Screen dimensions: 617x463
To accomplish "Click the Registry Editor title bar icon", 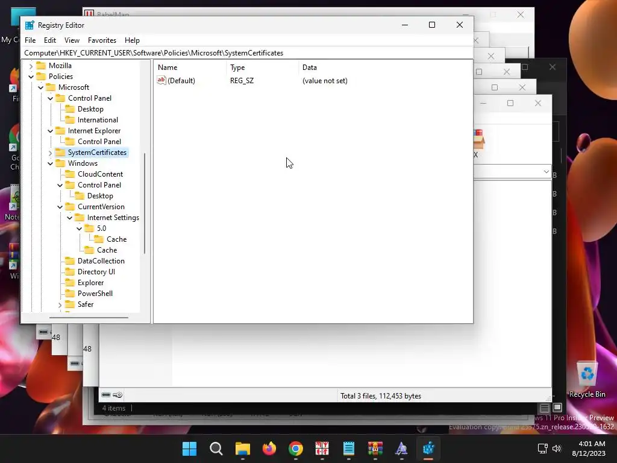I will [x=30, y=25].
